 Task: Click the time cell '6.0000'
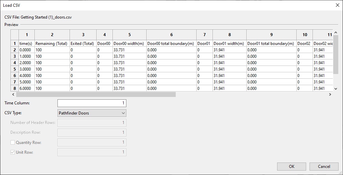pyautogui.click(x=27, y=89)
